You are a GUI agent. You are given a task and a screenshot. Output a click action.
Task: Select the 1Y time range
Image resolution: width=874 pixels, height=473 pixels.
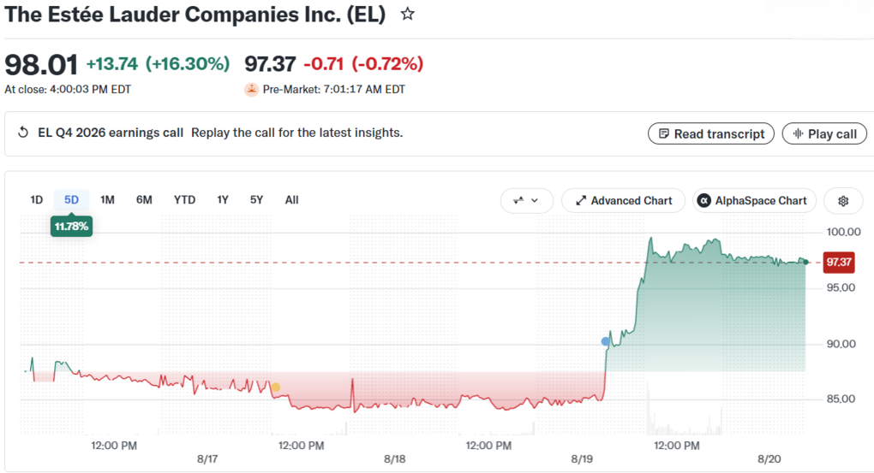[223, 200]
